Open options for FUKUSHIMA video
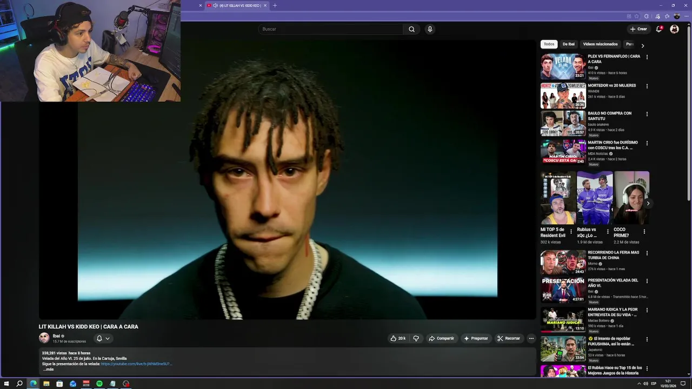The image size is (692, 389). [647, 339]
